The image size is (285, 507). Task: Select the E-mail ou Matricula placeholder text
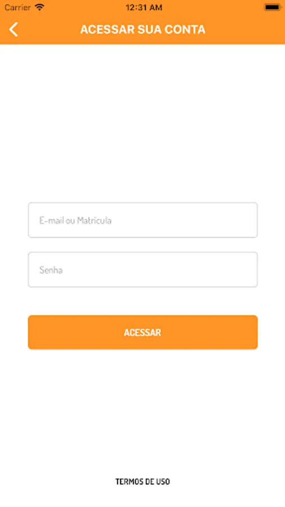coord(75,220)
